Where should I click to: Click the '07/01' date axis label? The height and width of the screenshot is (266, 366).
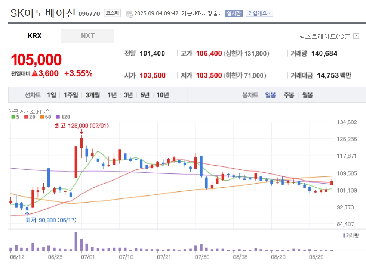(x=88, y=257)
